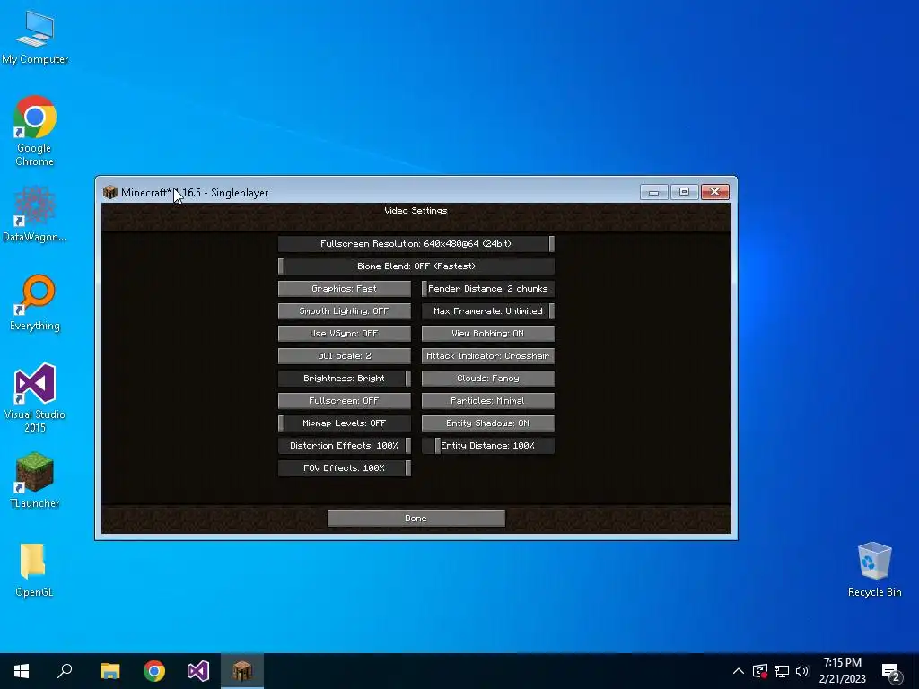
Task: Click the Video Settings heading text
Action: coord(416,210)
